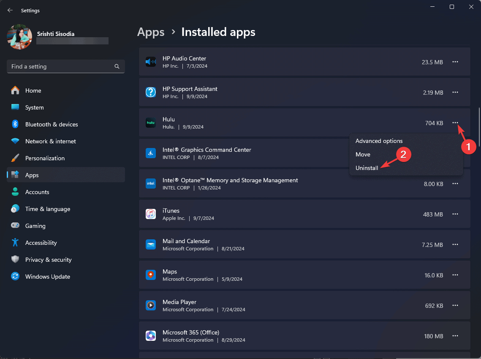Go back with the Settings back arrow
The image size is (481, 359).
point(10,10)
